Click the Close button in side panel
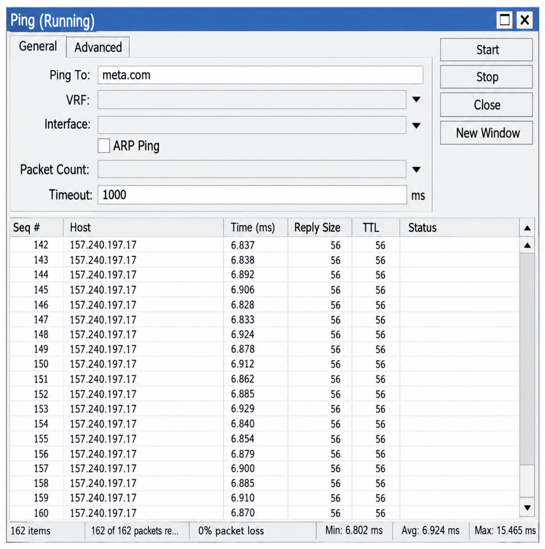This screenshot has height=549, width=545. (486, 105)
